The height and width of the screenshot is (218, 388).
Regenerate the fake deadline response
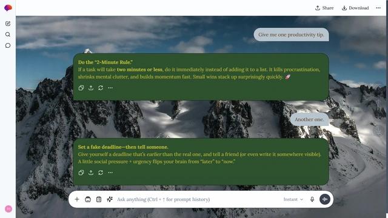point(101,173)
